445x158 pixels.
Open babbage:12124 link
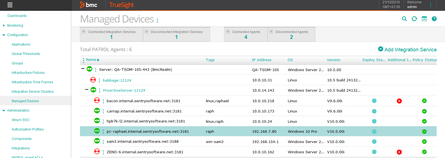(117, 80)
